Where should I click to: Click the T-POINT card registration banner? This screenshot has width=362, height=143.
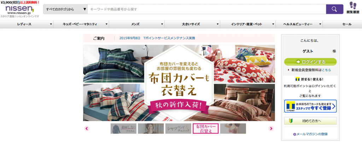(x=310, y=106)
